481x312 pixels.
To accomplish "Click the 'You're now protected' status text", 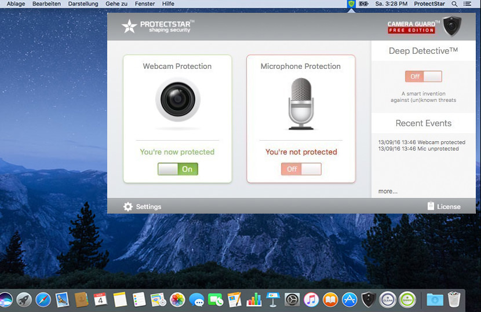I will pos(177,152).
